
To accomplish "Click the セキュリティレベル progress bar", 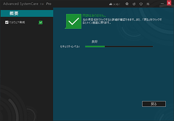I will (x=119, y=47).
